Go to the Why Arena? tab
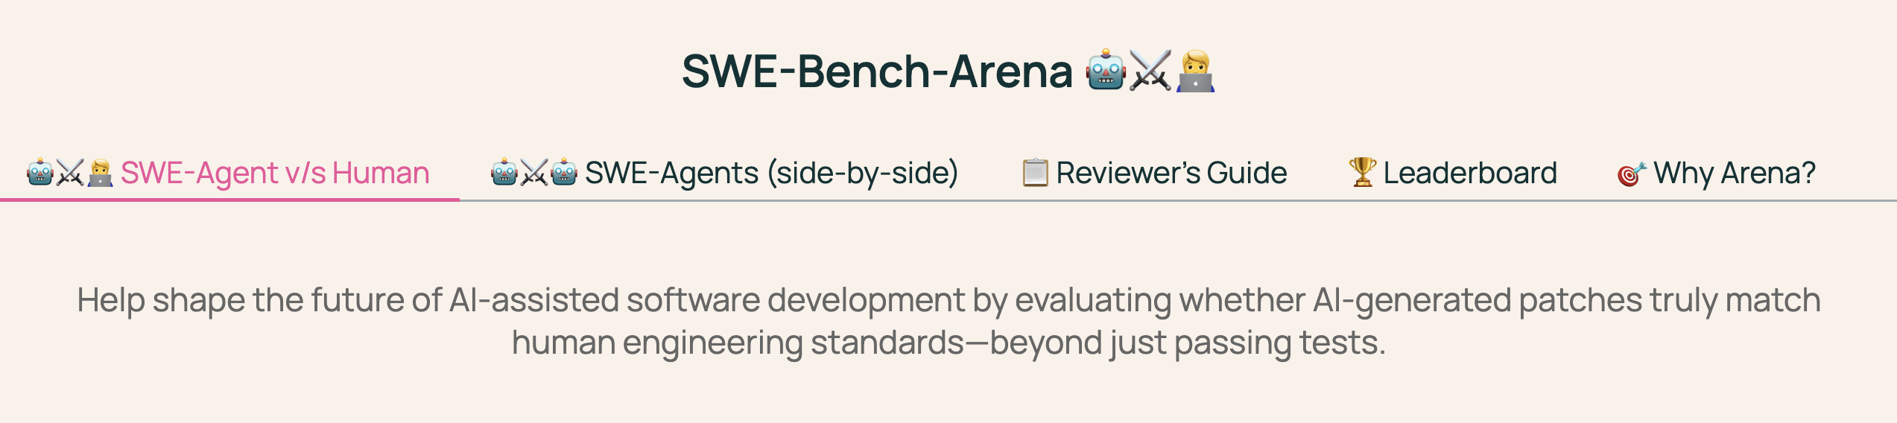 coord(1734,173)
